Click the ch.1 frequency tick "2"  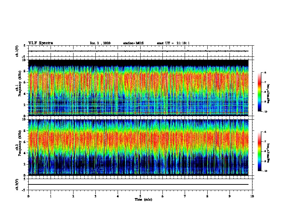coord(25,105)
